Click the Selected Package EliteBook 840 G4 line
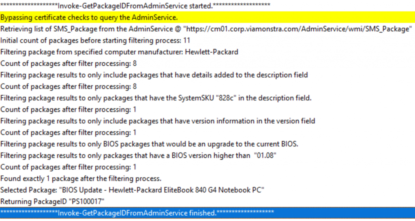 click(x=207, y=190)
